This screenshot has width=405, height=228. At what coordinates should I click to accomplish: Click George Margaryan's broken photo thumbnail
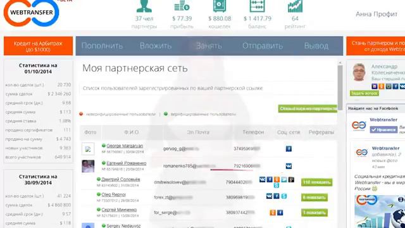point(88,149)
